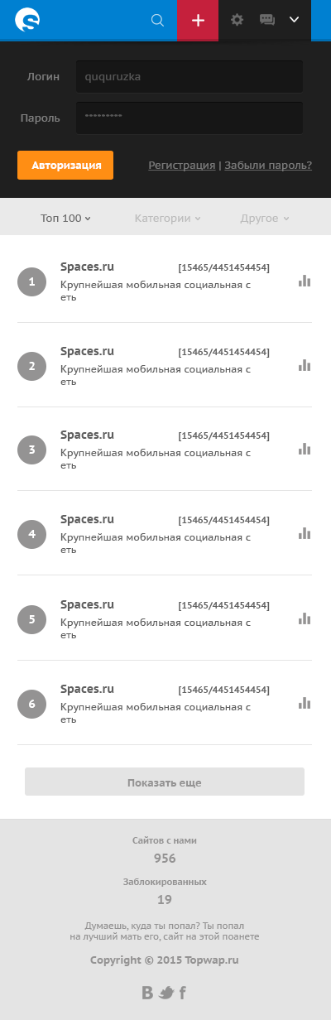The image size is (331, 1020).
Task: Open search with magnifier icon
Action: click(157, 20)
